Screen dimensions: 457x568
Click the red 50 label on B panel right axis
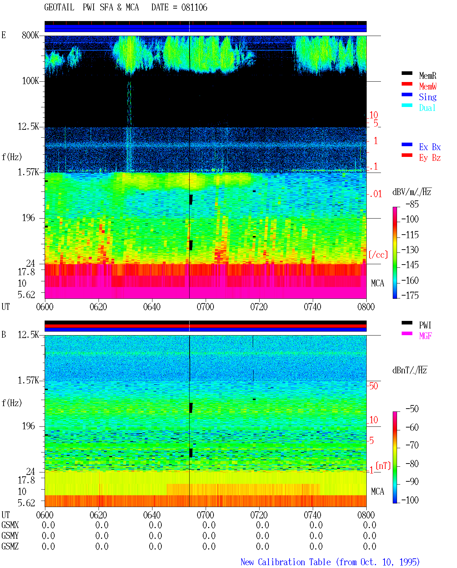373,386
